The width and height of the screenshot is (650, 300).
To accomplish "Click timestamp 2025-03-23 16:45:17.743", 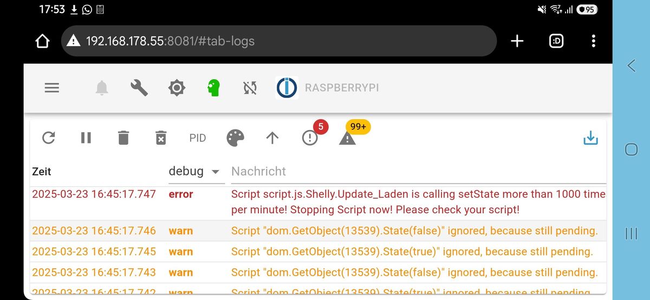I will [x=94, y=272].
